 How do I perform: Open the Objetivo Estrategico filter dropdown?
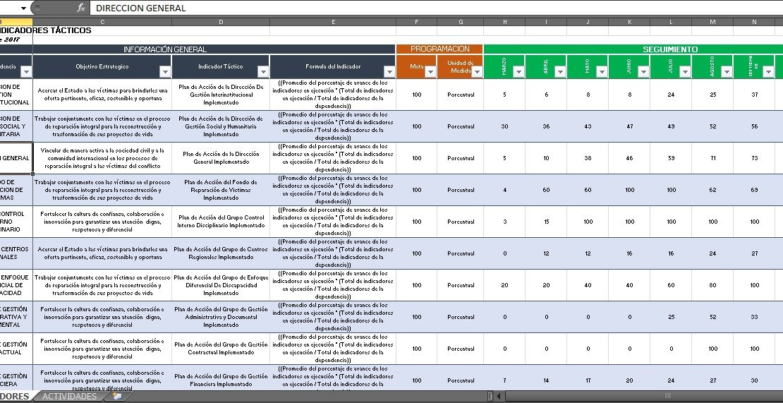point(165,72)
